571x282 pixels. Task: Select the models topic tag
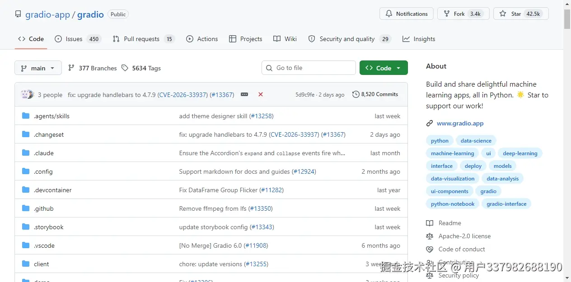click(502, 166)
